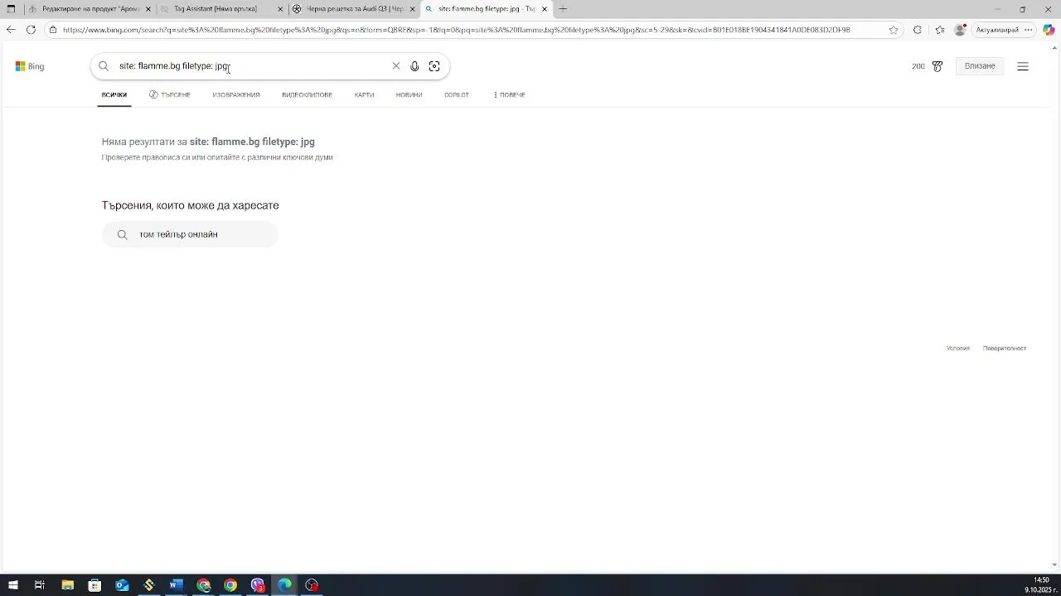Select the ВСИЧКИ search tab
The width and height of the screenshot is (1061, 596).
coord(114,95)
